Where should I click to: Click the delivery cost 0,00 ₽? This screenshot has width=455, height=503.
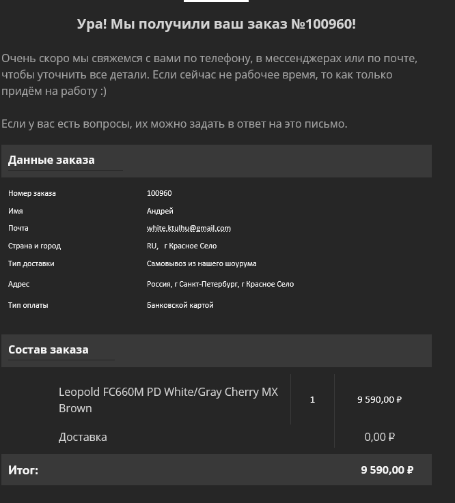point(379,437)
